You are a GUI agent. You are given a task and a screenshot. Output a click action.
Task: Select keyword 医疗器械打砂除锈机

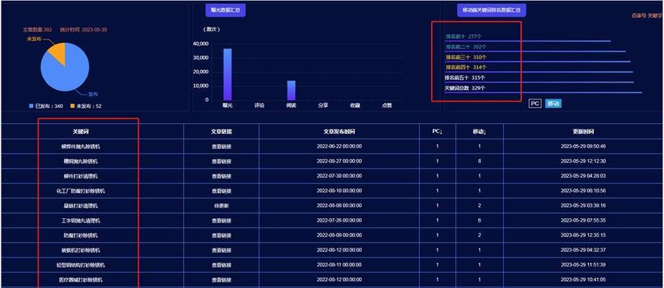(x=81, y=280)
